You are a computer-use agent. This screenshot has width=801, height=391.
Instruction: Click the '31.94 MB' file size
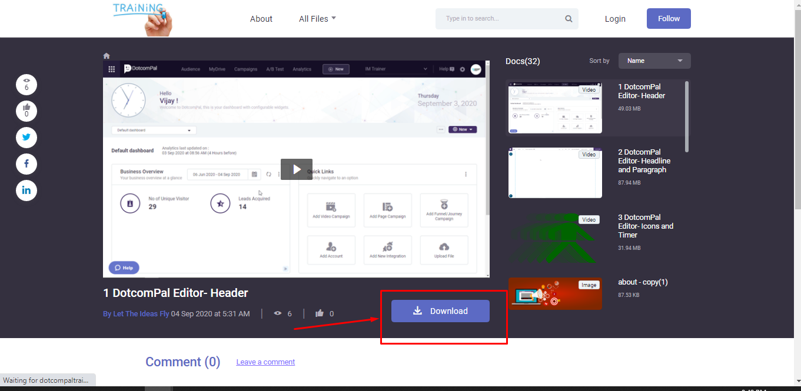(x=629, y=248)
